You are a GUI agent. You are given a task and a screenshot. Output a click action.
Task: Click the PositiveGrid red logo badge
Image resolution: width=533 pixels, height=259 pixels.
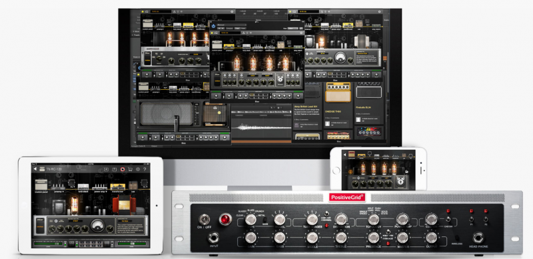click(x=347, y=197)
